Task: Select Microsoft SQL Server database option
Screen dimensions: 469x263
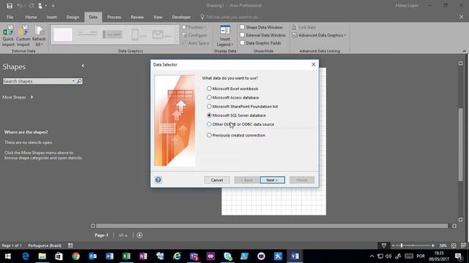Action: point(209,115)
